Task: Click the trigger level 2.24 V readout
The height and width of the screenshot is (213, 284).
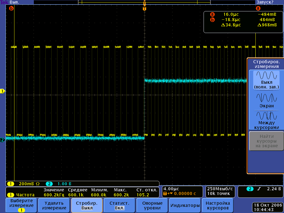Action: point(273,189)
